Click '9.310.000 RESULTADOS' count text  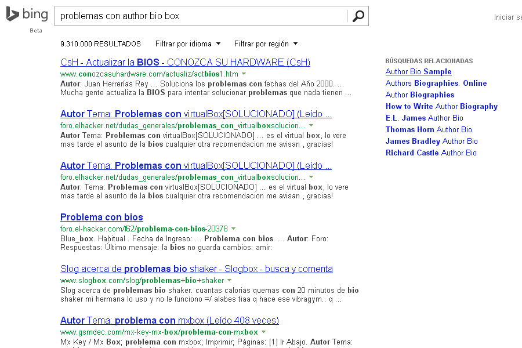[100, 44]
